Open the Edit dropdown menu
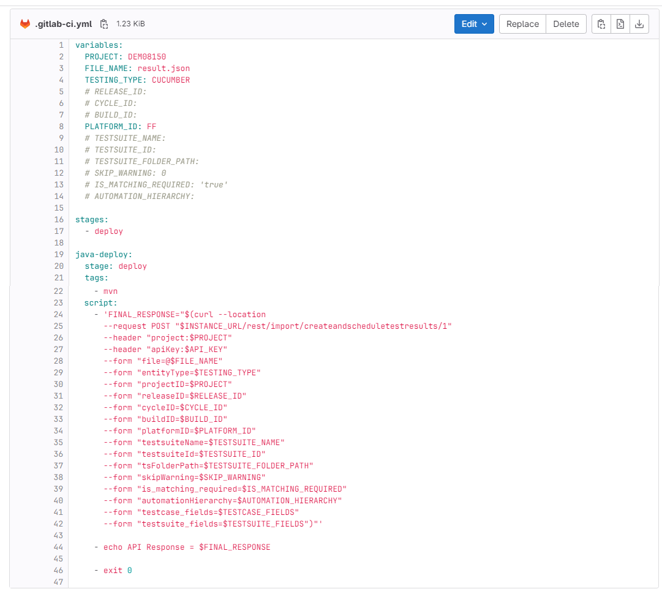 474,23
